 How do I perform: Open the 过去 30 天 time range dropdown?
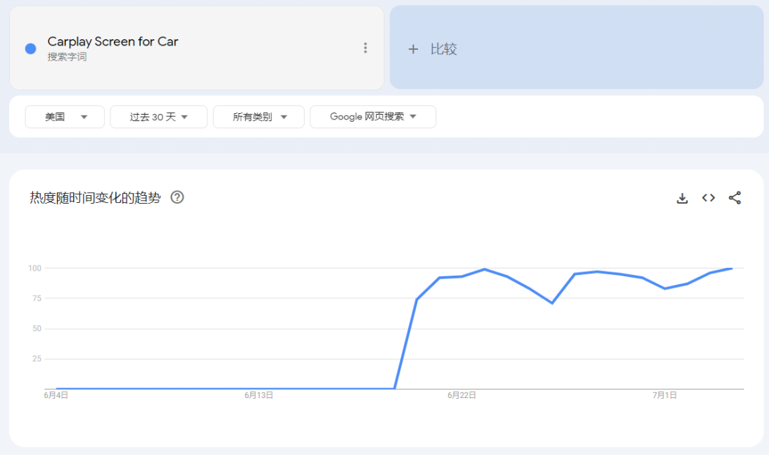point(159,117)
